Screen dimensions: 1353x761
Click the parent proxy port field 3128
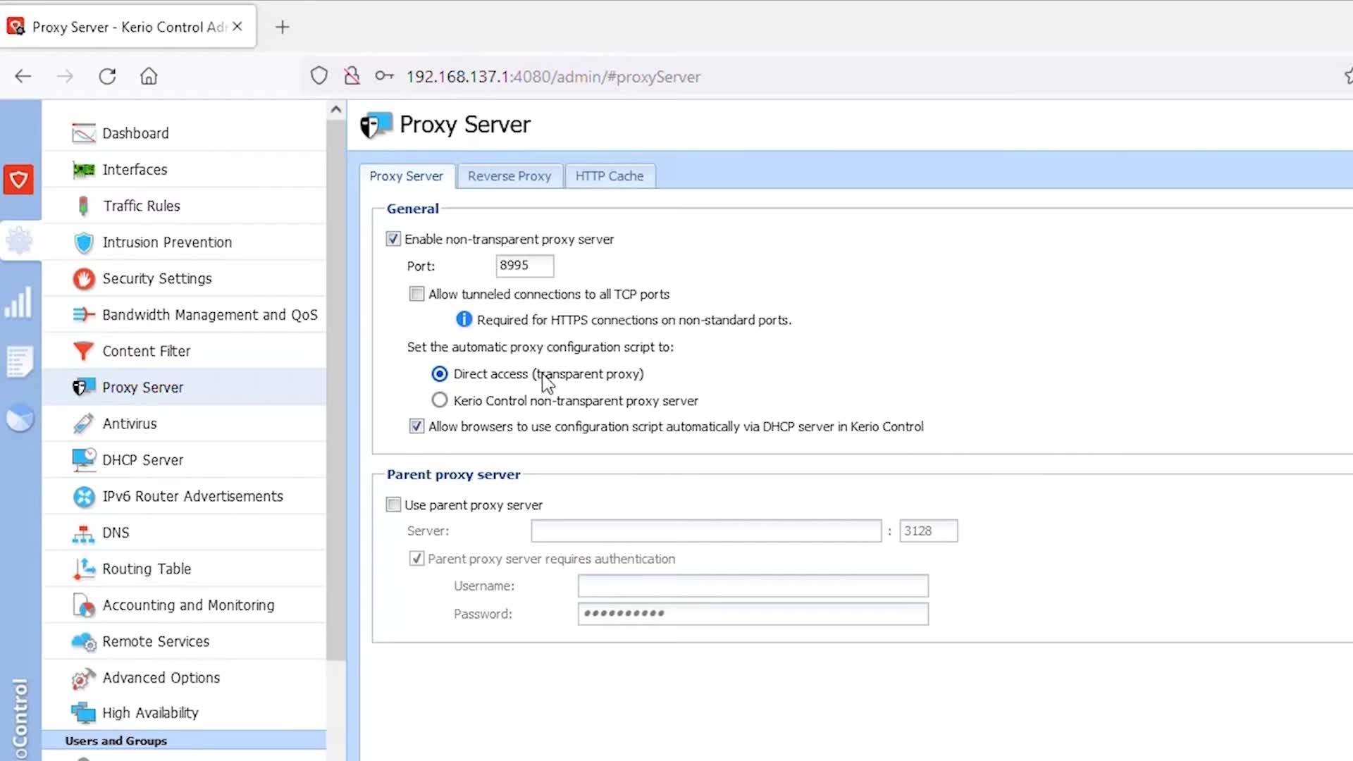(x=929, y=531)
